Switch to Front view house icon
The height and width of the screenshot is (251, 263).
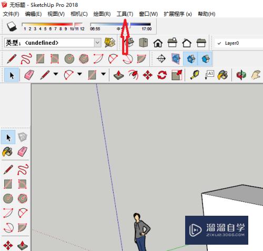coord(158,43)
